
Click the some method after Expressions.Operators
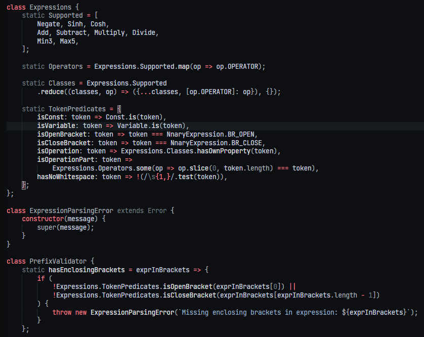click(144, 168)
